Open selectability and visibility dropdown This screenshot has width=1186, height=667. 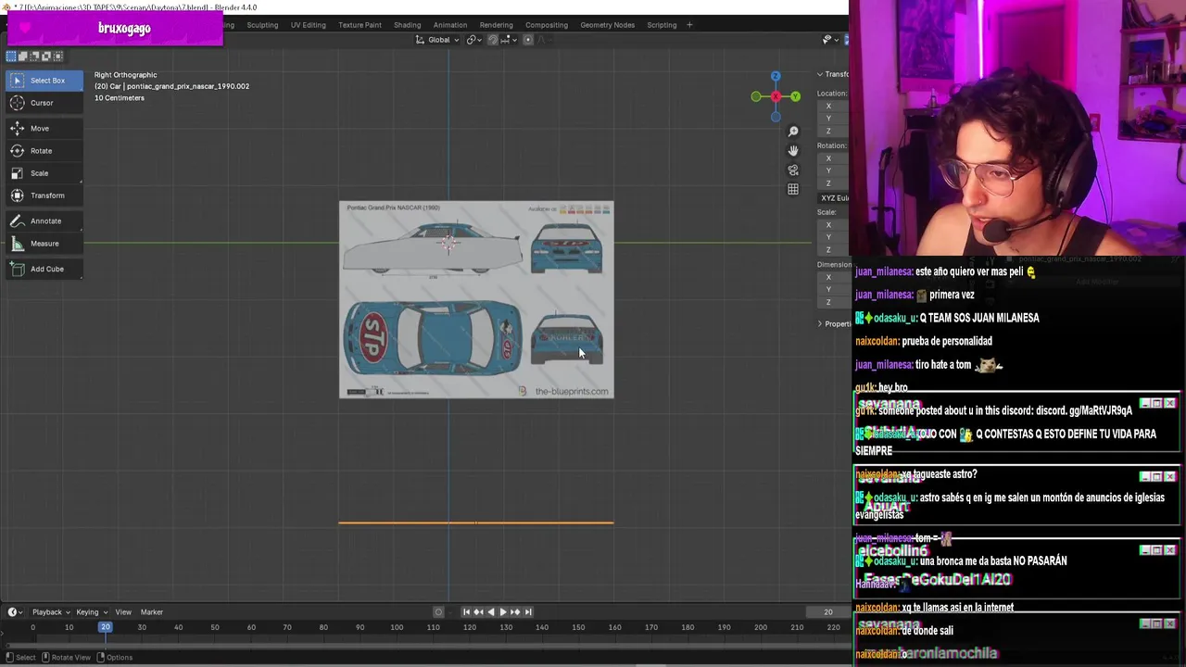point(828,40)
